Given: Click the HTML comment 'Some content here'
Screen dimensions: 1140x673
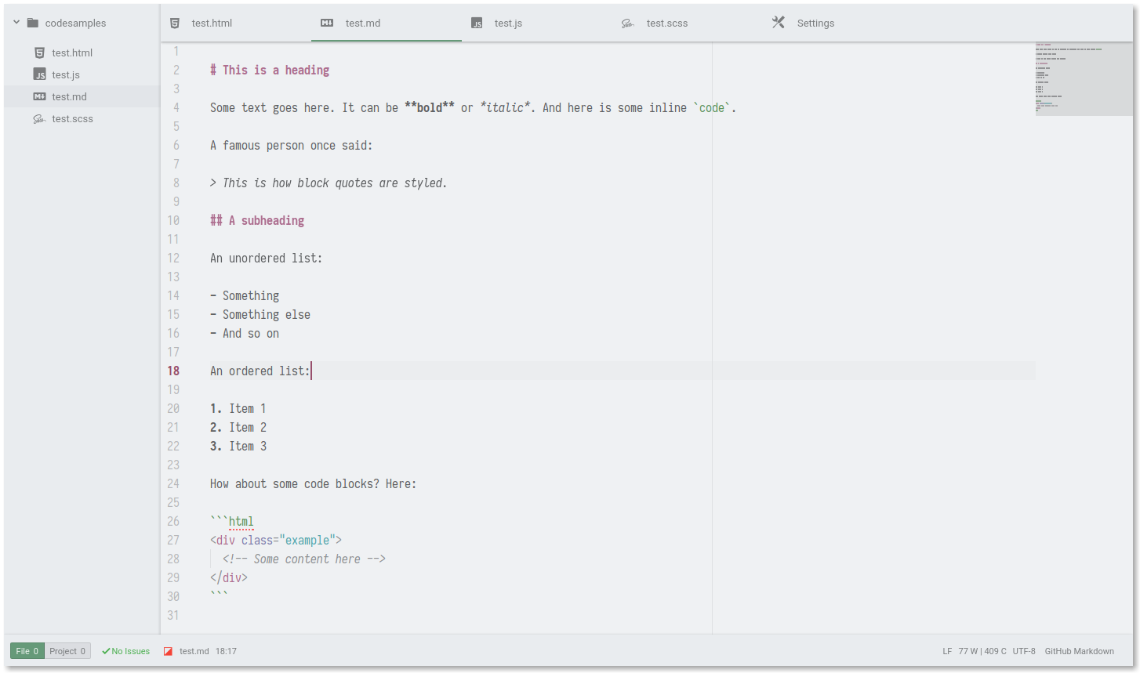Looking at the screenshot, I should pyautogui.click(x=304, y=559).
